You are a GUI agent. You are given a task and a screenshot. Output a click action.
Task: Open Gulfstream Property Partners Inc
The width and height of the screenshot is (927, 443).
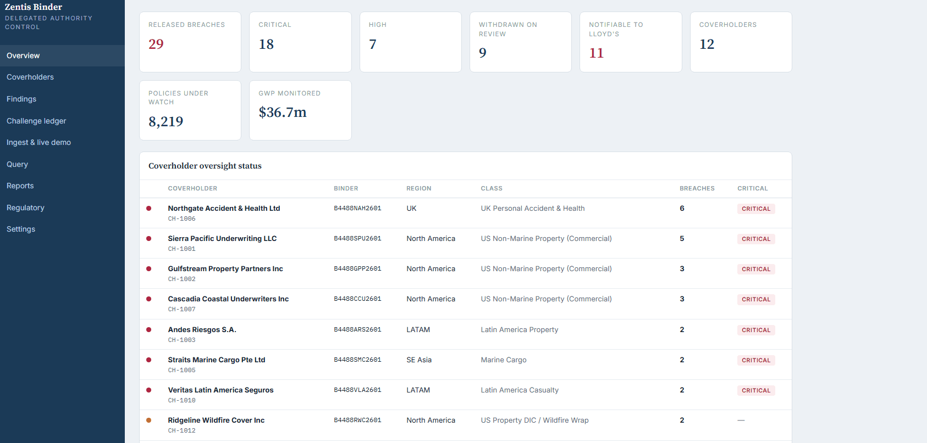click(225, 269)
